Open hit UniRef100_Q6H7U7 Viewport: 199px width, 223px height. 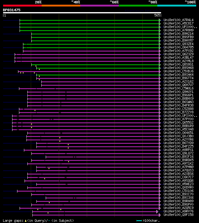click(x=178, y=85)
